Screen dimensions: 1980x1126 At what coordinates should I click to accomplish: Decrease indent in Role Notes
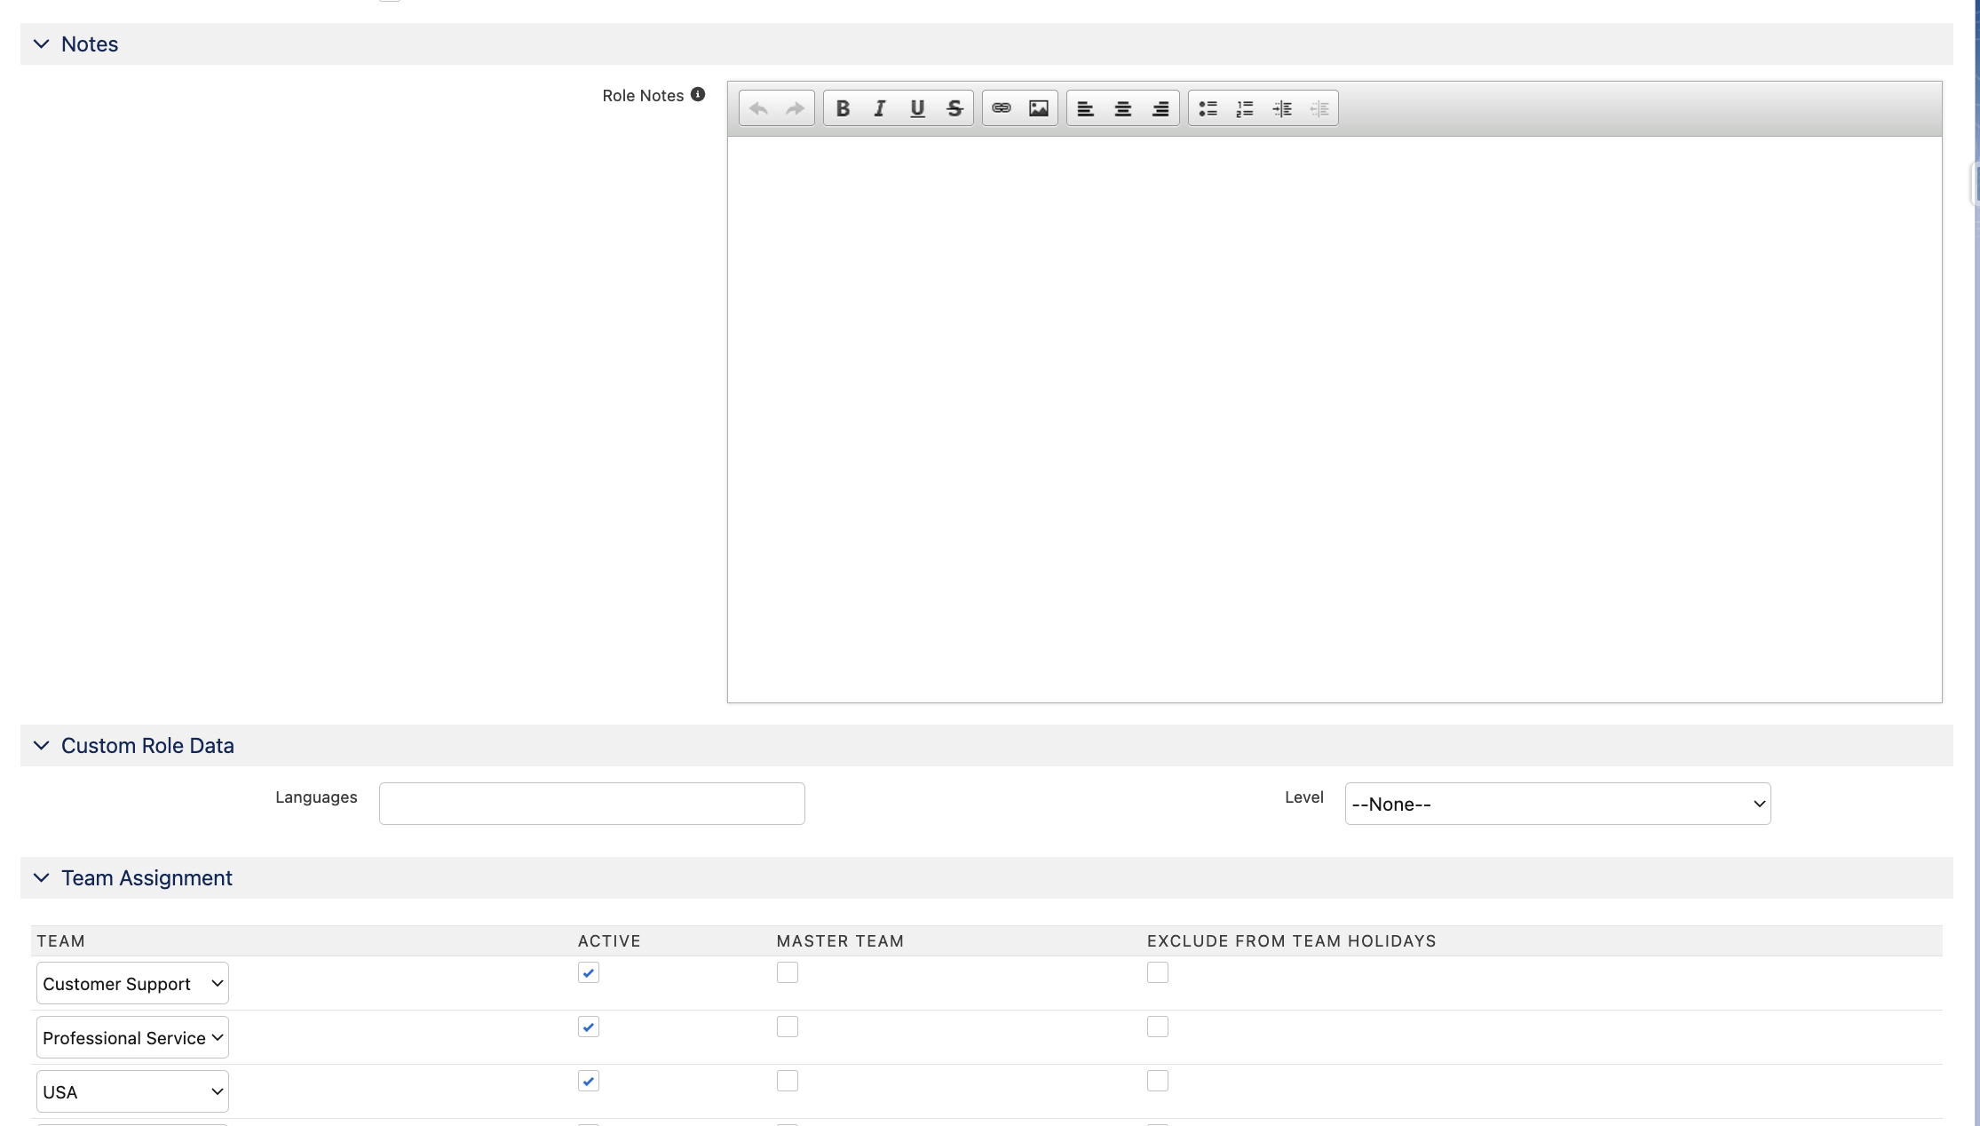tap(1319, 108)
